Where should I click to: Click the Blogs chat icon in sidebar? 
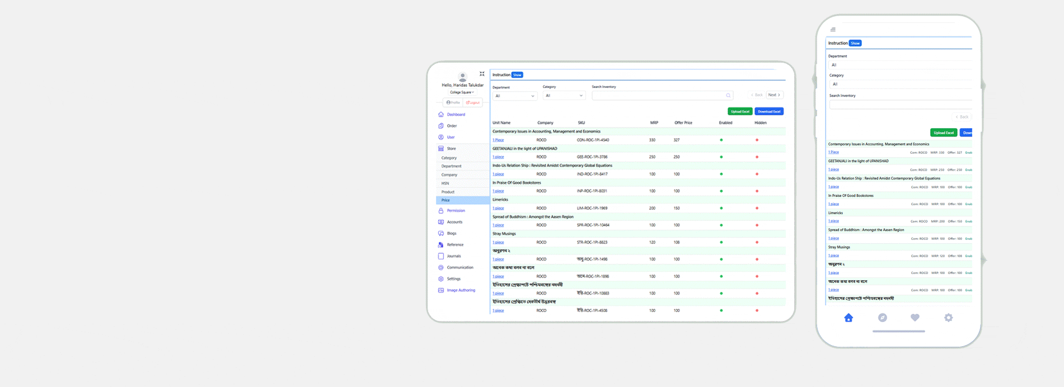click(x=441, y=233)
